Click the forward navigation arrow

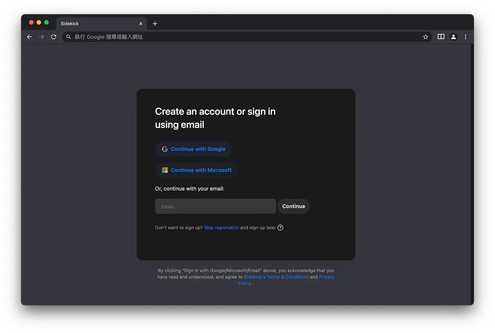pyautogui.click(x=41, y=37)
